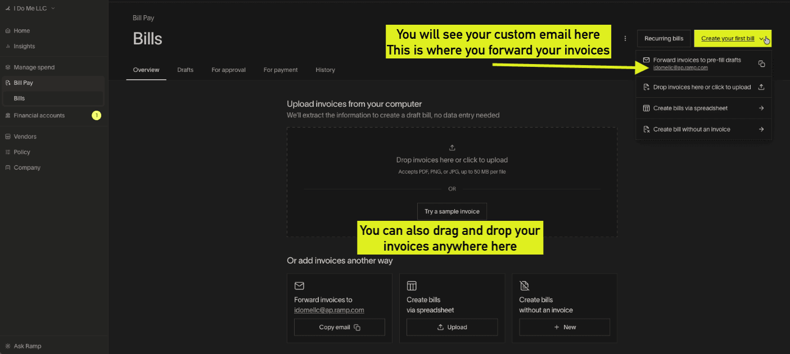
Task: Click the Or add invoices another way heading
Action: (340, 261)
